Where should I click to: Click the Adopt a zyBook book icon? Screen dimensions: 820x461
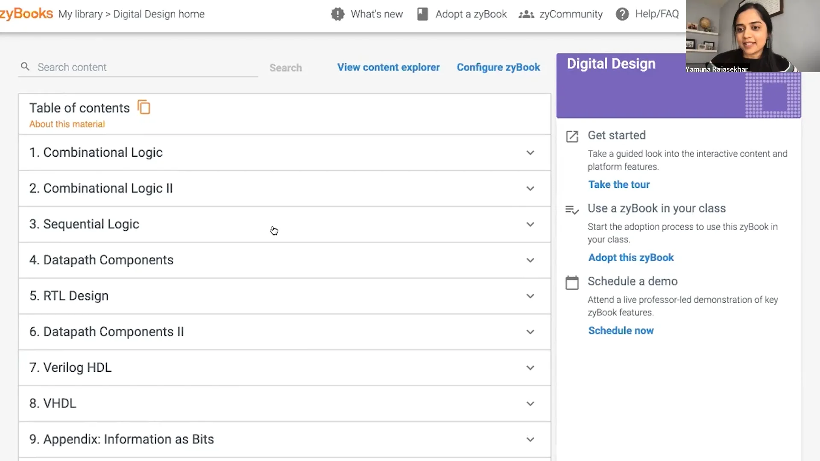point(422,14)
